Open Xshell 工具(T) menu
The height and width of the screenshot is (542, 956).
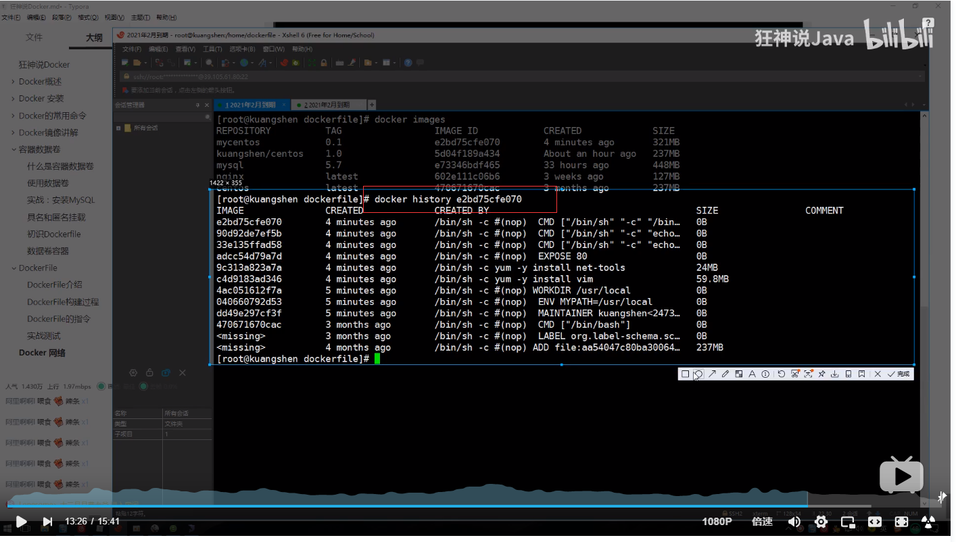click(x=212, y=49)
